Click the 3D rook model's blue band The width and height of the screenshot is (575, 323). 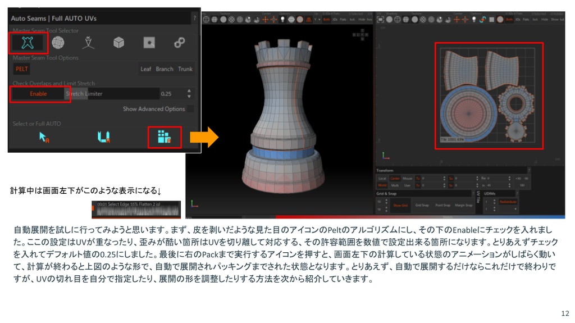[282, 152]
